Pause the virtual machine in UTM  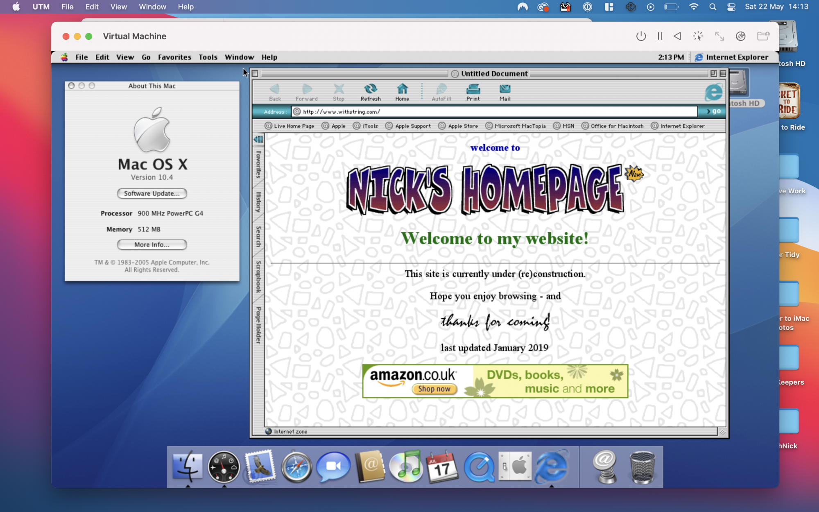click(x=660, y=36)
